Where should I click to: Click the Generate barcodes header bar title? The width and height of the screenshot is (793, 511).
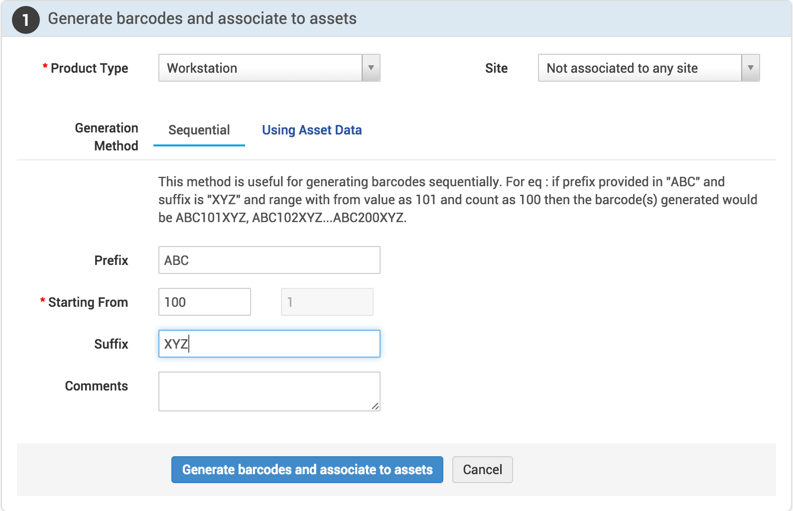(202, 19)
